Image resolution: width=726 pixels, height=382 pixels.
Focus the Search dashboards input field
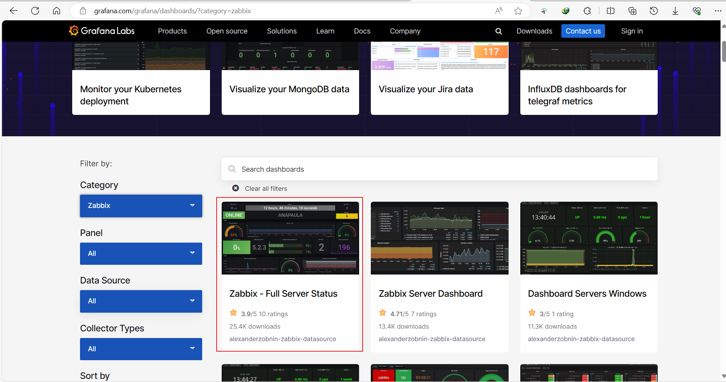tap(440, 169)
